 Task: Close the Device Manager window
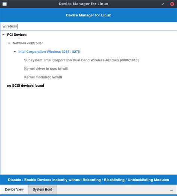(x=172, y=4)
